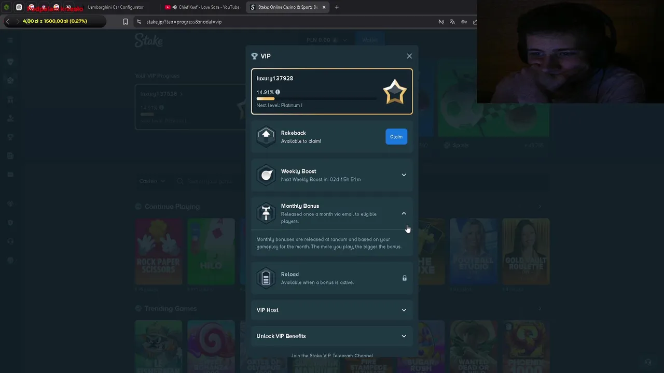Open the first pinned green browser tab
Viewport: 664px width, 373px height.
tap(7, 7)
